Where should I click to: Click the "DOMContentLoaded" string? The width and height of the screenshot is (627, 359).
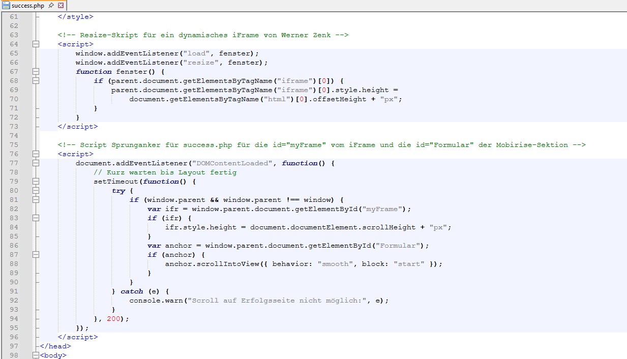coord(232,163)
